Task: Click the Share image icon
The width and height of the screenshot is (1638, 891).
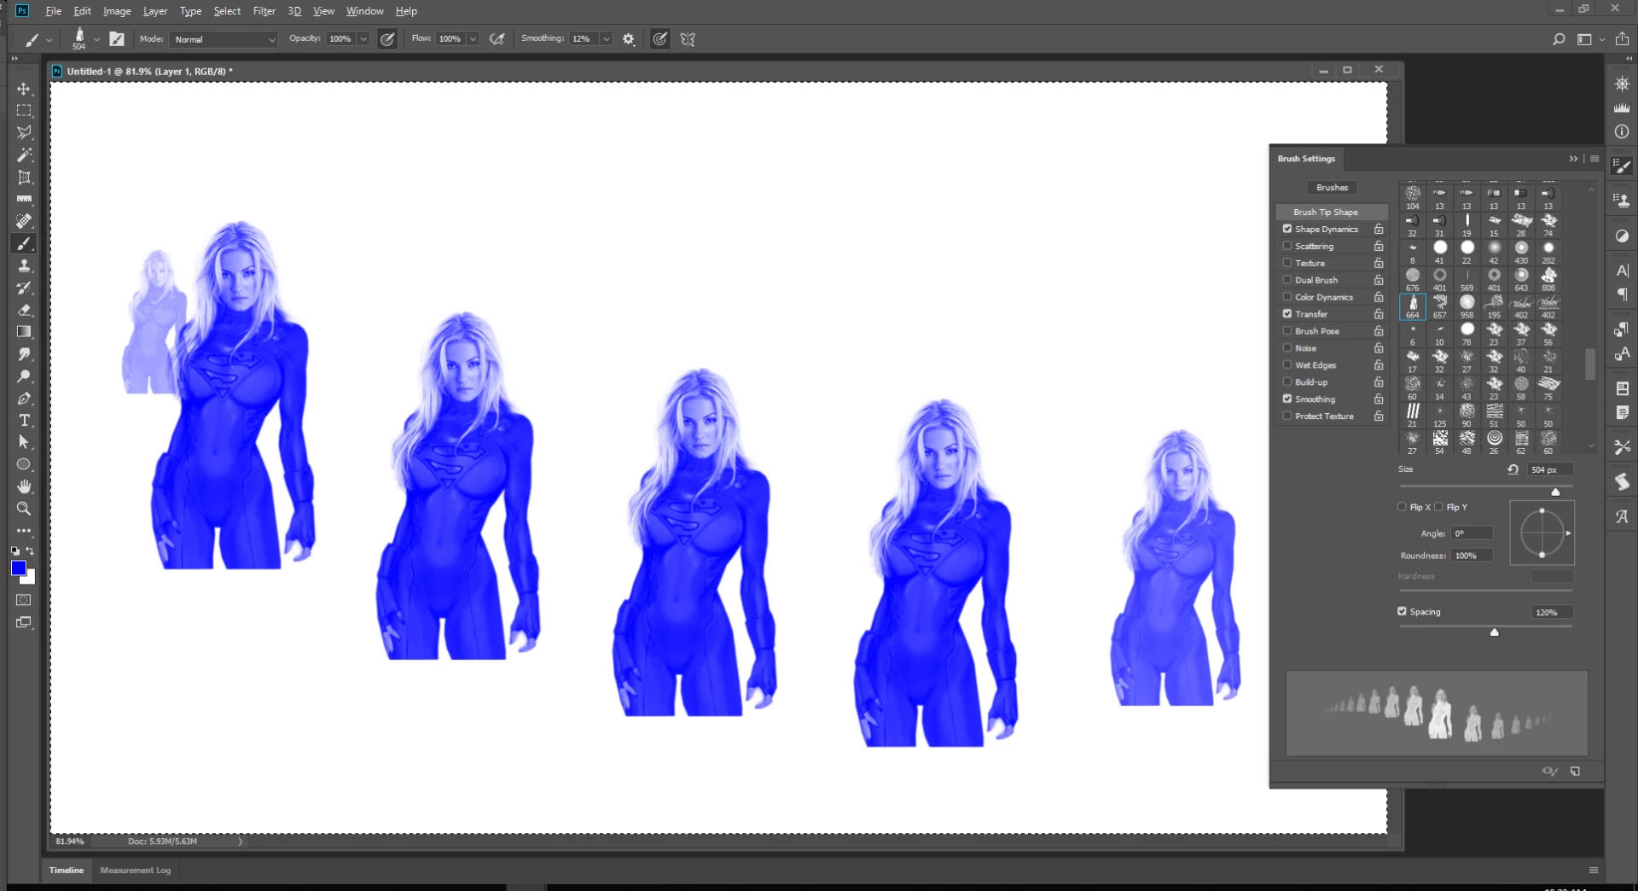Action: pyautogui.click(x=1622, y=39)
